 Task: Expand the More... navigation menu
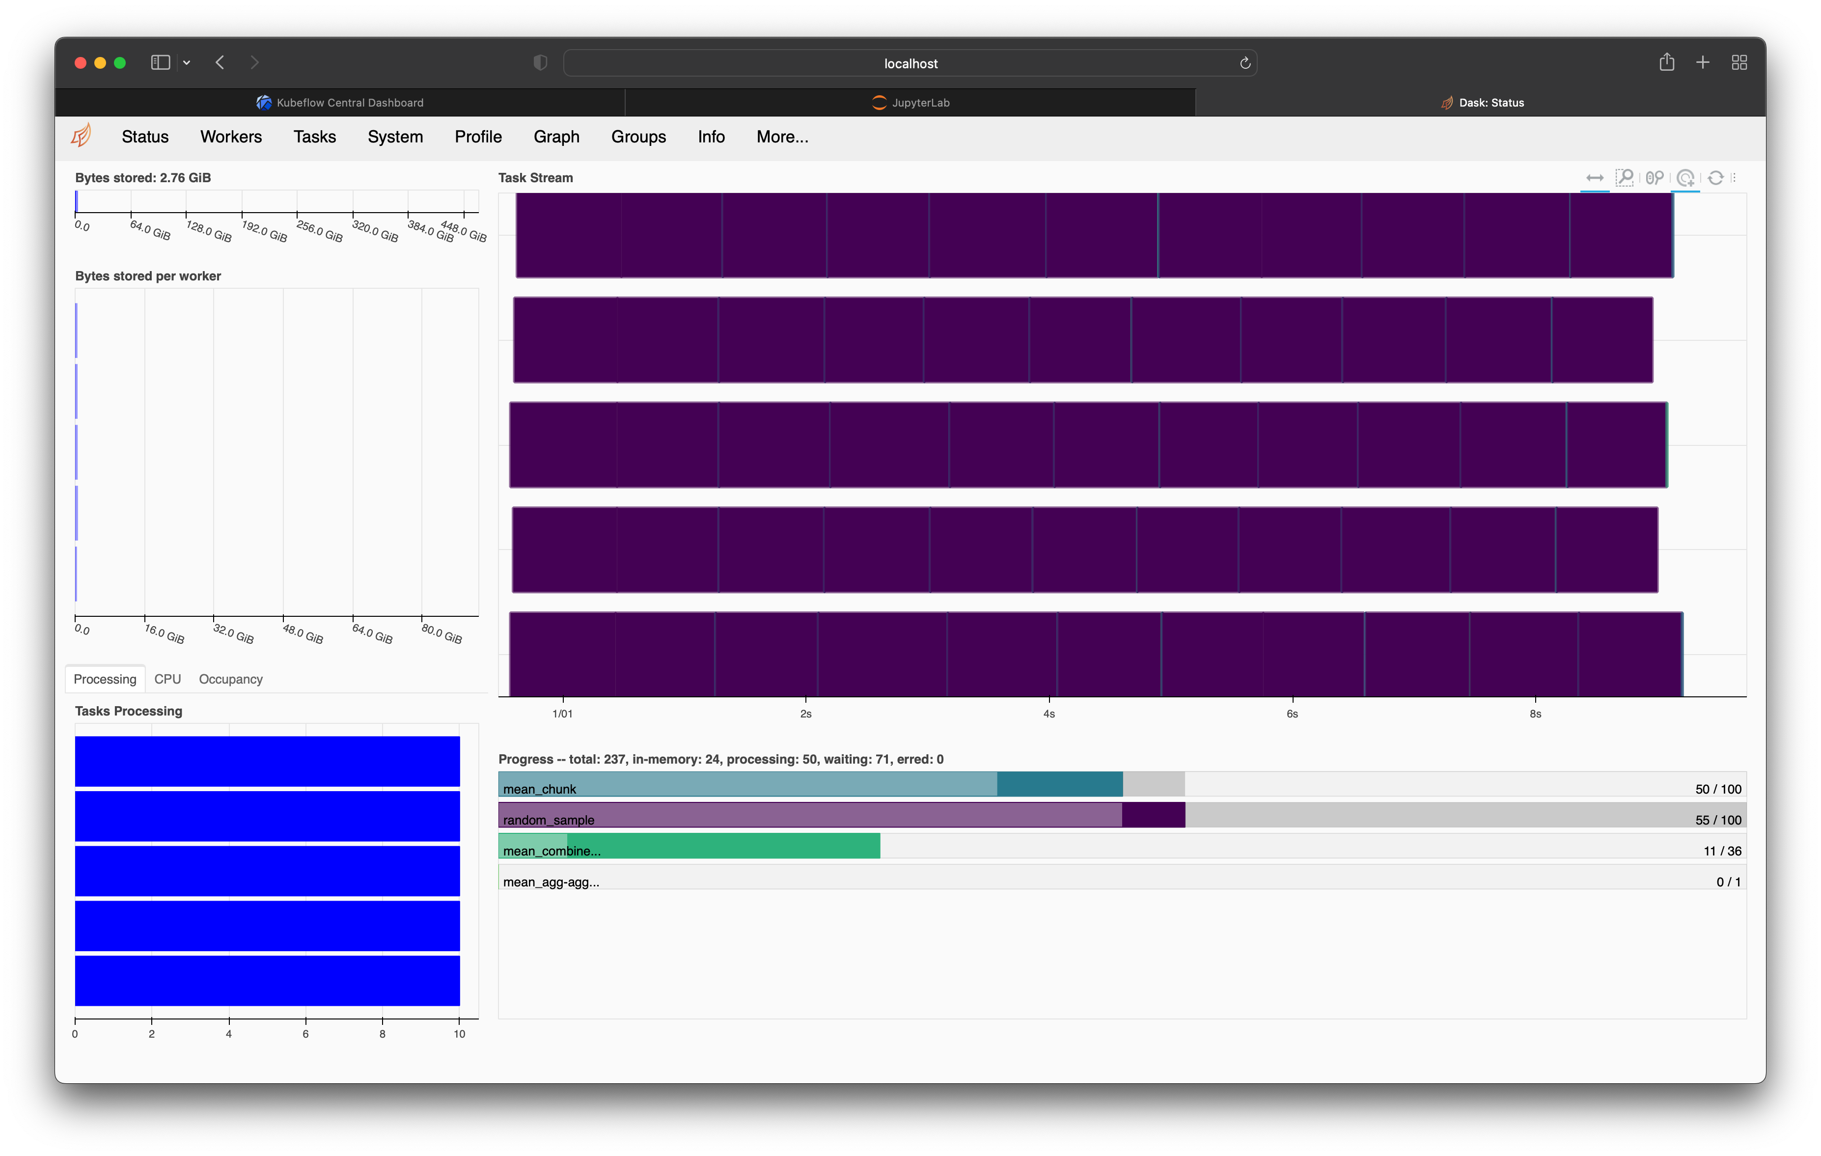pyautogui.click(x=782, y=137)
